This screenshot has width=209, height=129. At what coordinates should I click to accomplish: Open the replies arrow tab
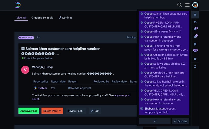(x=195, y=22)
